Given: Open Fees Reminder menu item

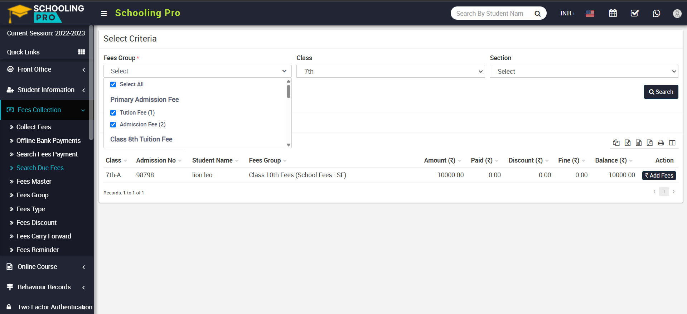Looking at the screenshot, I should click(x=37, y=250).
